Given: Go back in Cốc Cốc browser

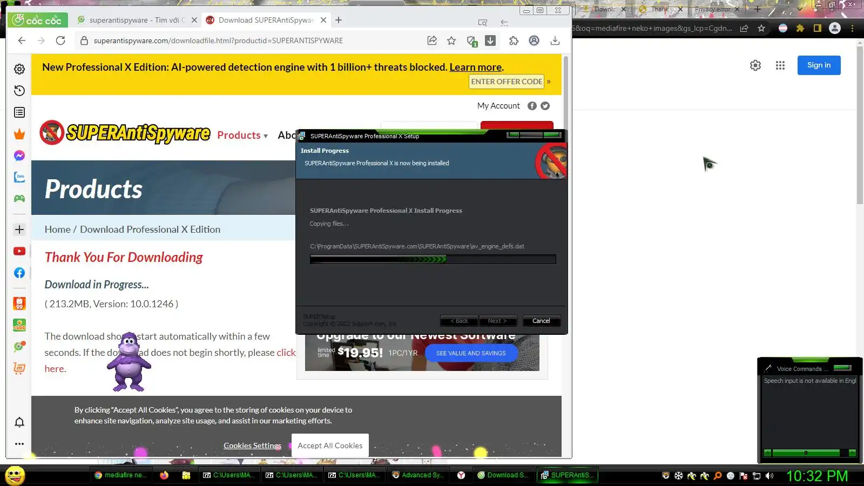Looking at the screenshot, I should [x=22, y=40].
